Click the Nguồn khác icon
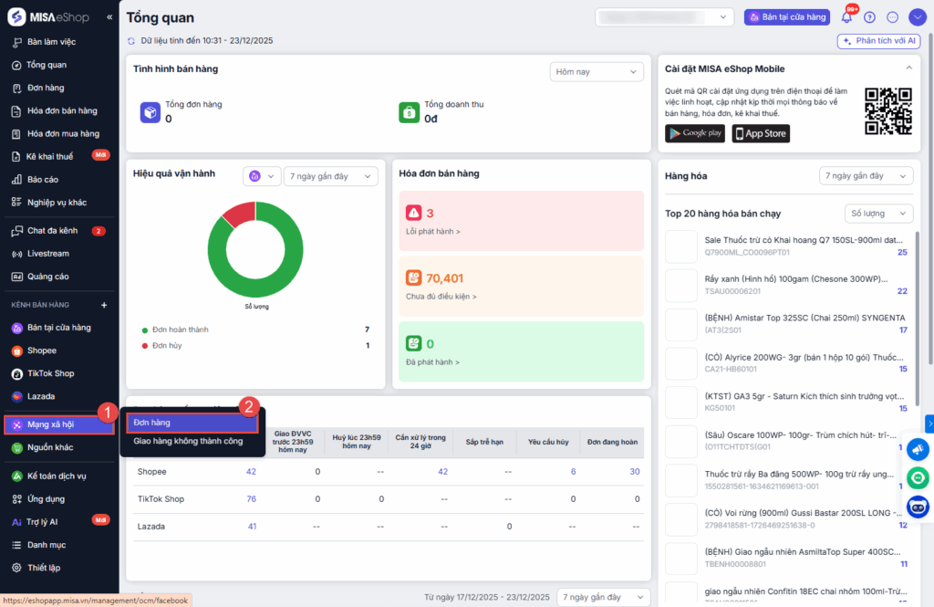Viewport: 934px width, 607px height. click(16, 448)
